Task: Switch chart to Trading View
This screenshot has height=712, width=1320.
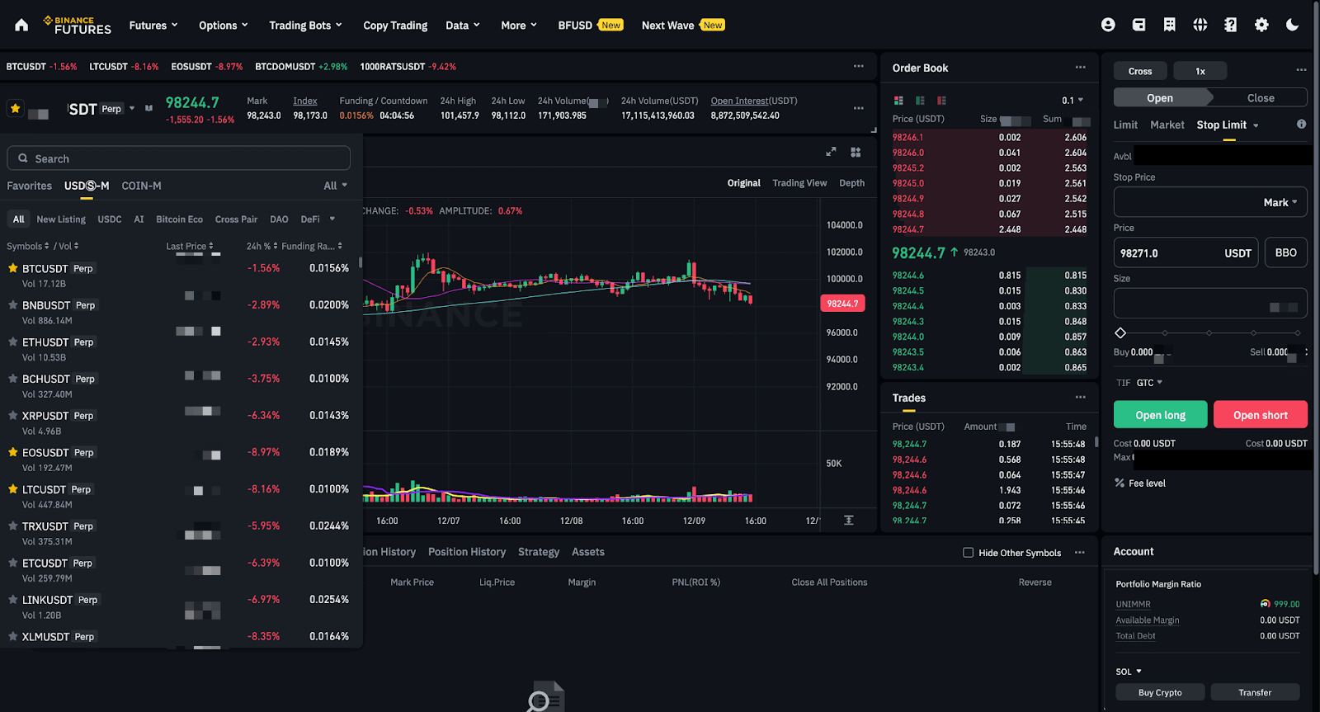Action: (x=799, y=183)
